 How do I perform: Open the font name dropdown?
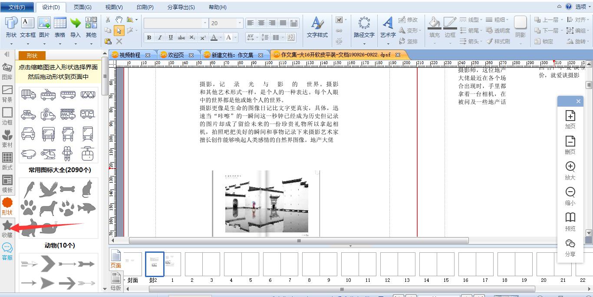pos(205,23)
